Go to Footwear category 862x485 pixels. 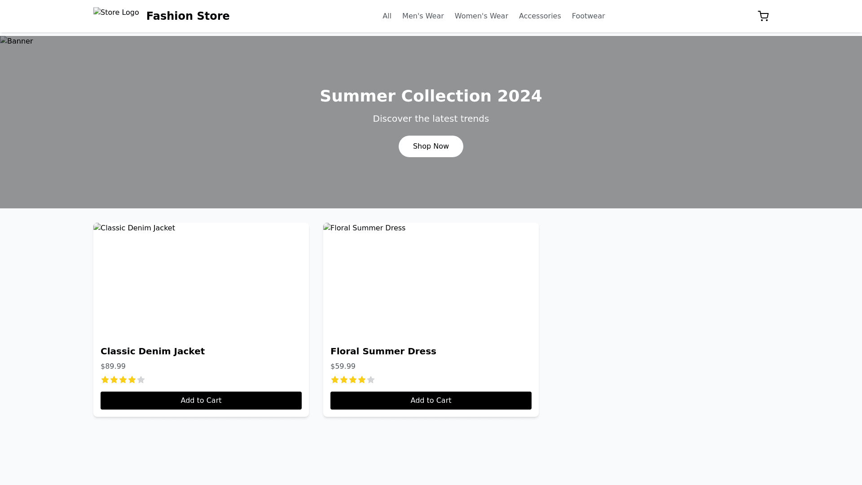tap(588, 16)
